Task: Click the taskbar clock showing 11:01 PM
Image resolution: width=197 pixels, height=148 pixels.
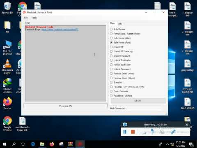Action: (x=181, y=144)
